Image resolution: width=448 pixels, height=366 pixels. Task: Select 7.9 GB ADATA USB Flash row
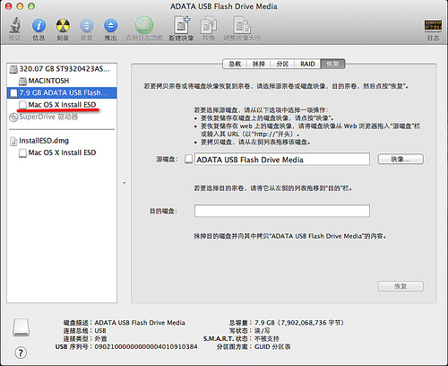point(62,93)
